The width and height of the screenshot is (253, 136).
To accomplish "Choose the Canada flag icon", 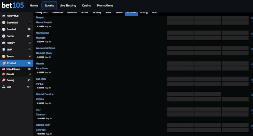I will [3, 74].
